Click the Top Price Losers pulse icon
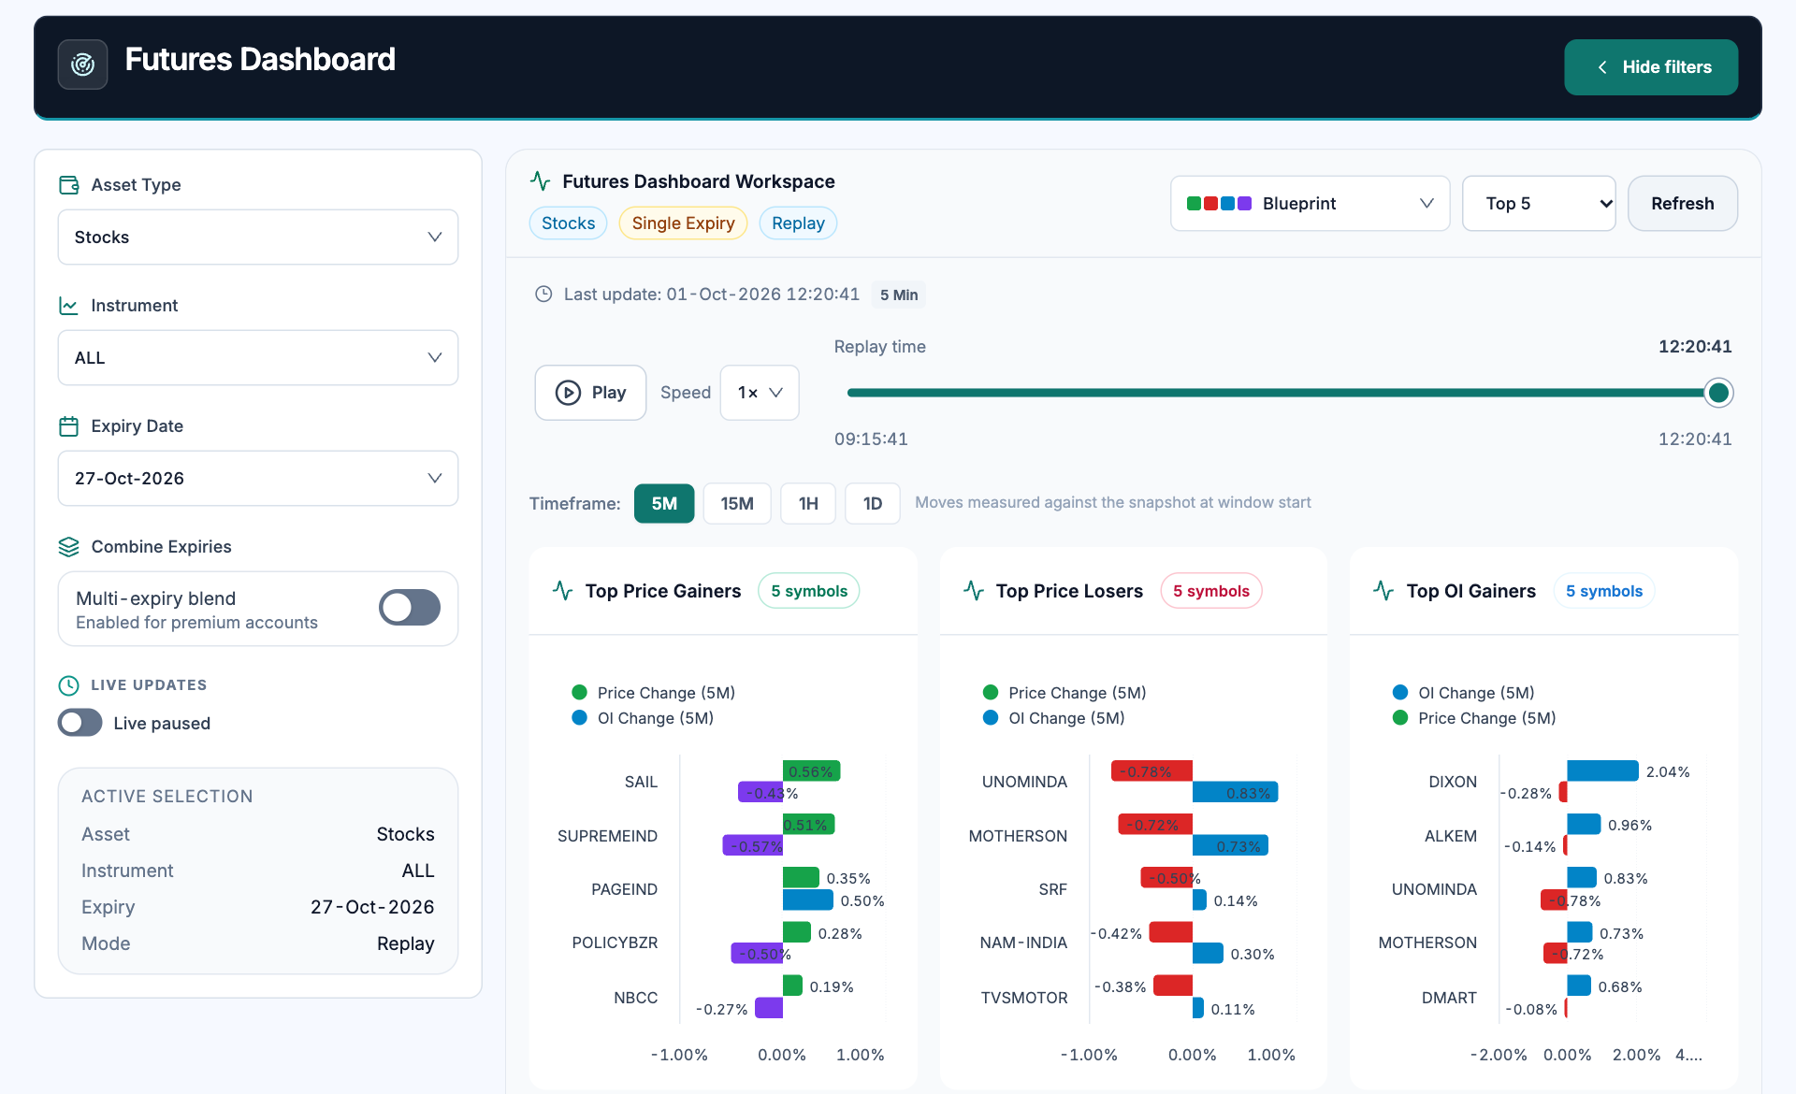 (x=974, y=591)
